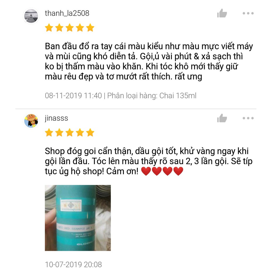272x272 pixels.
Task: Click the 08-11-2019 11:40 timestamp
Action: pos(73,96)
